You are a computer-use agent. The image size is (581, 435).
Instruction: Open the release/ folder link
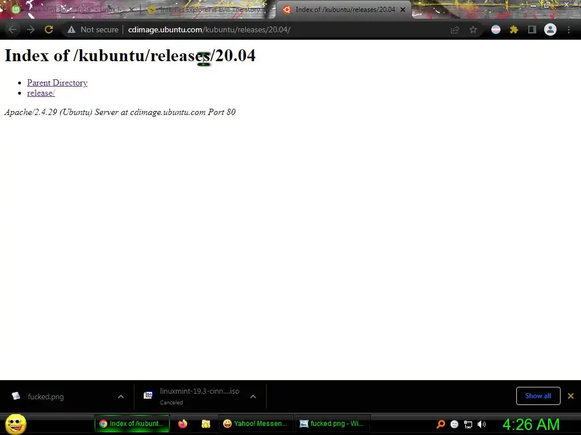pos(41,93)
